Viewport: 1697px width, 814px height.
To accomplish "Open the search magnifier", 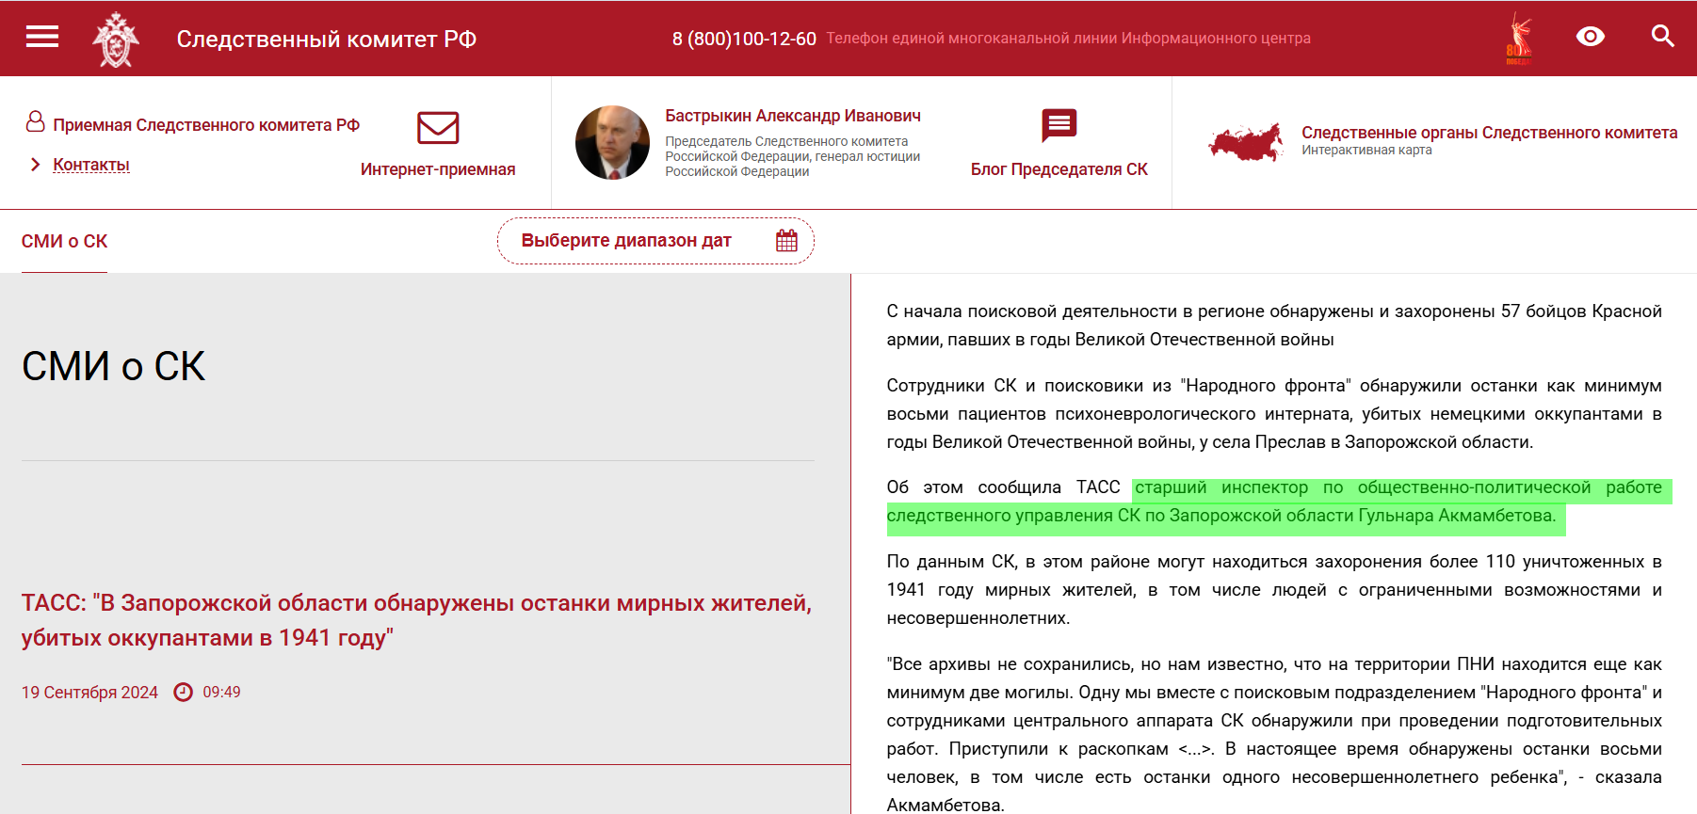I will coord(1662,37).
